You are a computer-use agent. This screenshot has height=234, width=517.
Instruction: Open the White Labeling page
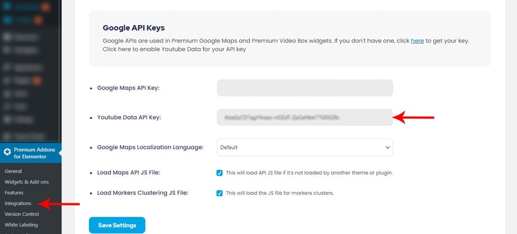click(x=21, y=225)
